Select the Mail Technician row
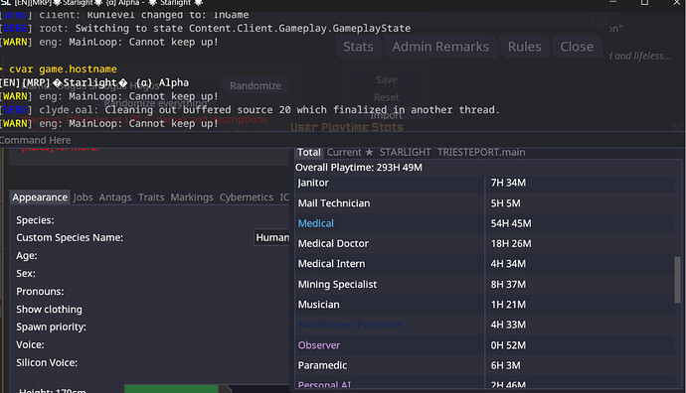The height and width of the screenshot is (393, 686). coord(485,203)
